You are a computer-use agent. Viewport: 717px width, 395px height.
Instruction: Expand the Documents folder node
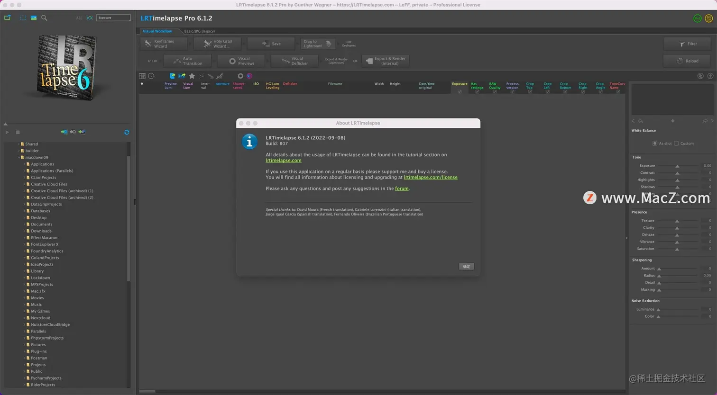coord(24,224)
